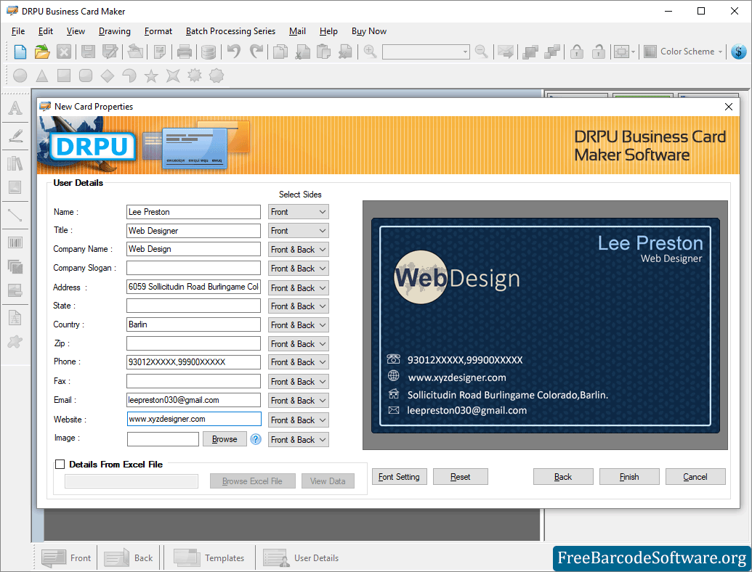This screenshot has height=572, width=752.
Task: Click the Unlock open padlock icon
Action: pyautogui.click(x=598, y=52)
